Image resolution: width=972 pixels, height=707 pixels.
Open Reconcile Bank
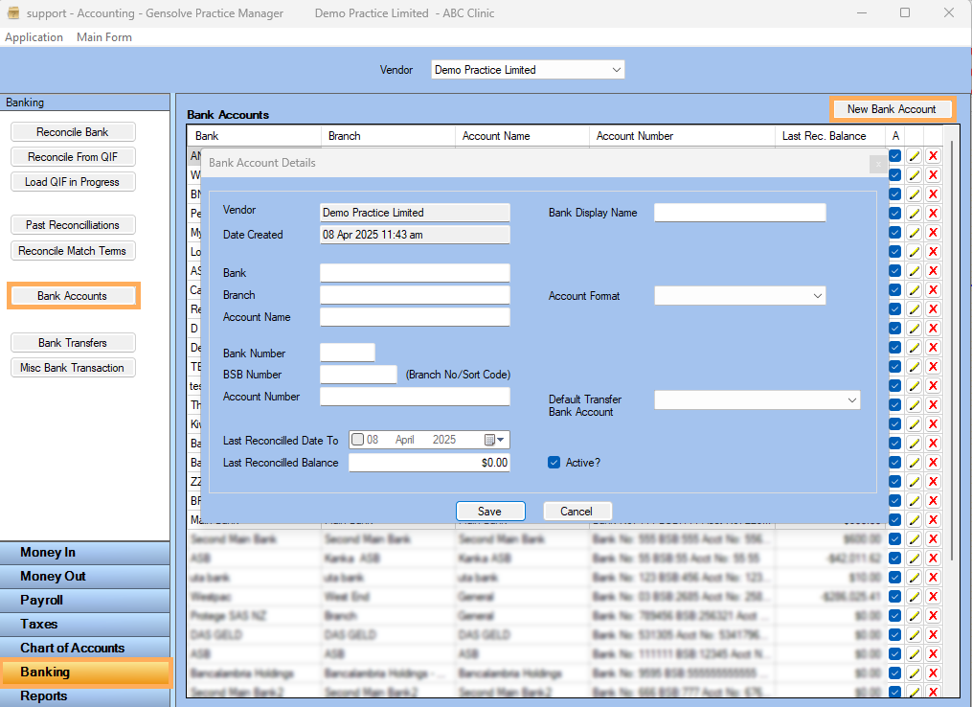(73, 132)
